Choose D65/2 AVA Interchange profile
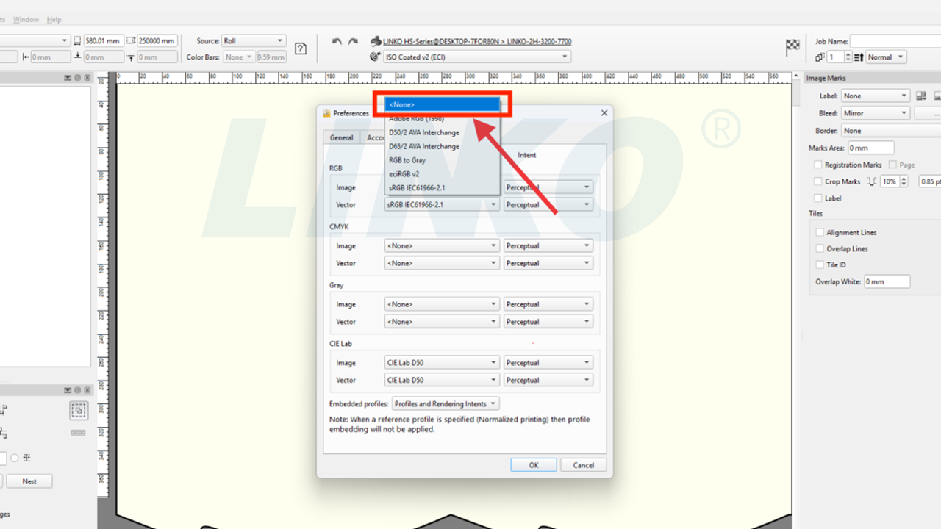The width and height of the screenshot is (941, 529). coord(443,146)
